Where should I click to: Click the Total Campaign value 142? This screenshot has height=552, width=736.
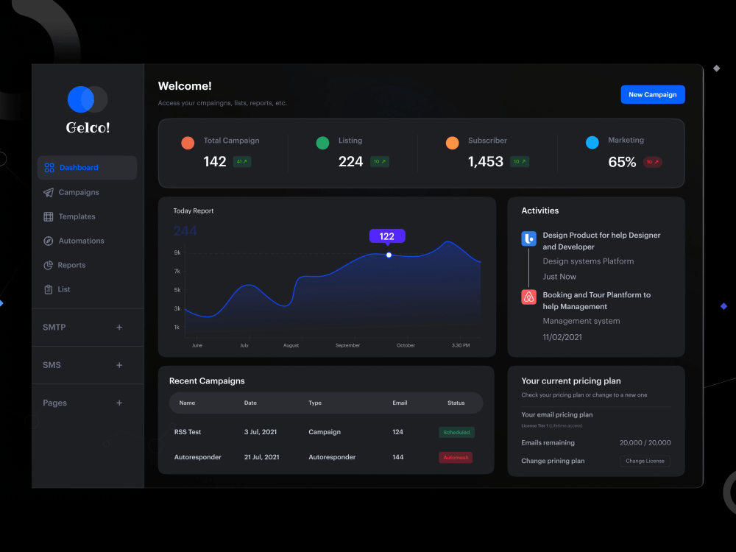[x=214, y=161]
